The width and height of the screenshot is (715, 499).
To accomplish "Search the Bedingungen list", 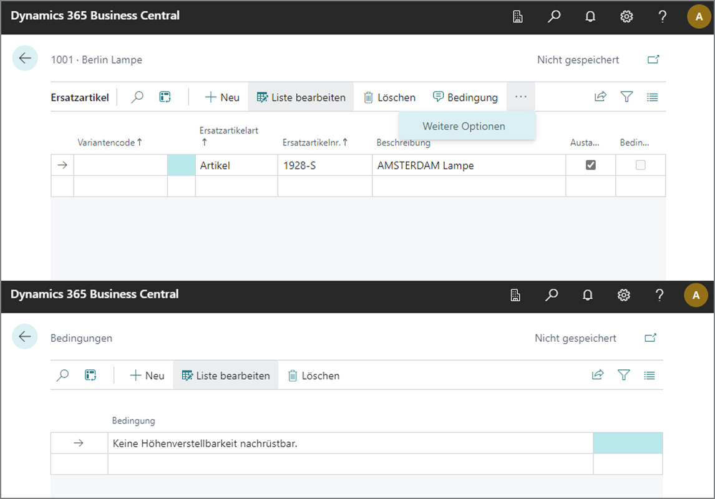I will pos(62,375).
